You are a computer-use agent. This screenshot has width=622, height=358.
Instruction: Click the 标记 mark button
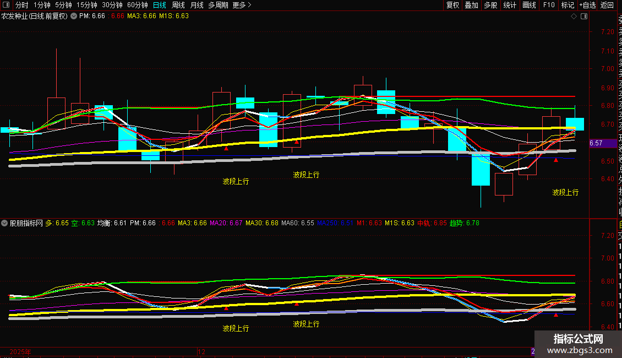click(568, 5)
